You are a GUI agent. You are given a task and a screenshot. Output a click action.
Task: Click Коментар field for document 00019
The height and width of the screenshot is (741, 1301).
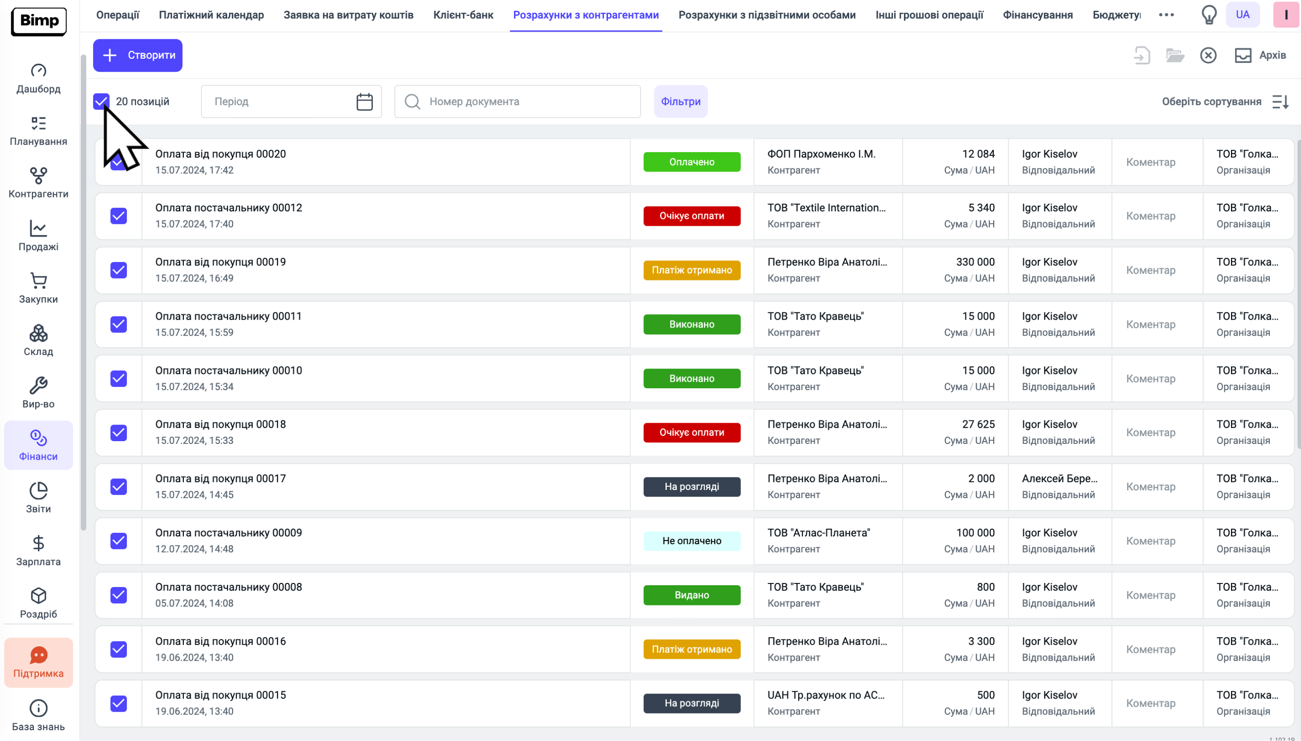click(1150, 270)
